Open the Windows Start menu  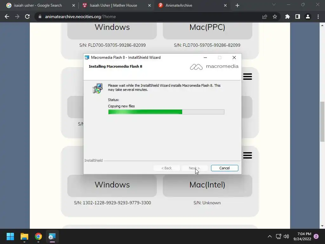10,236
